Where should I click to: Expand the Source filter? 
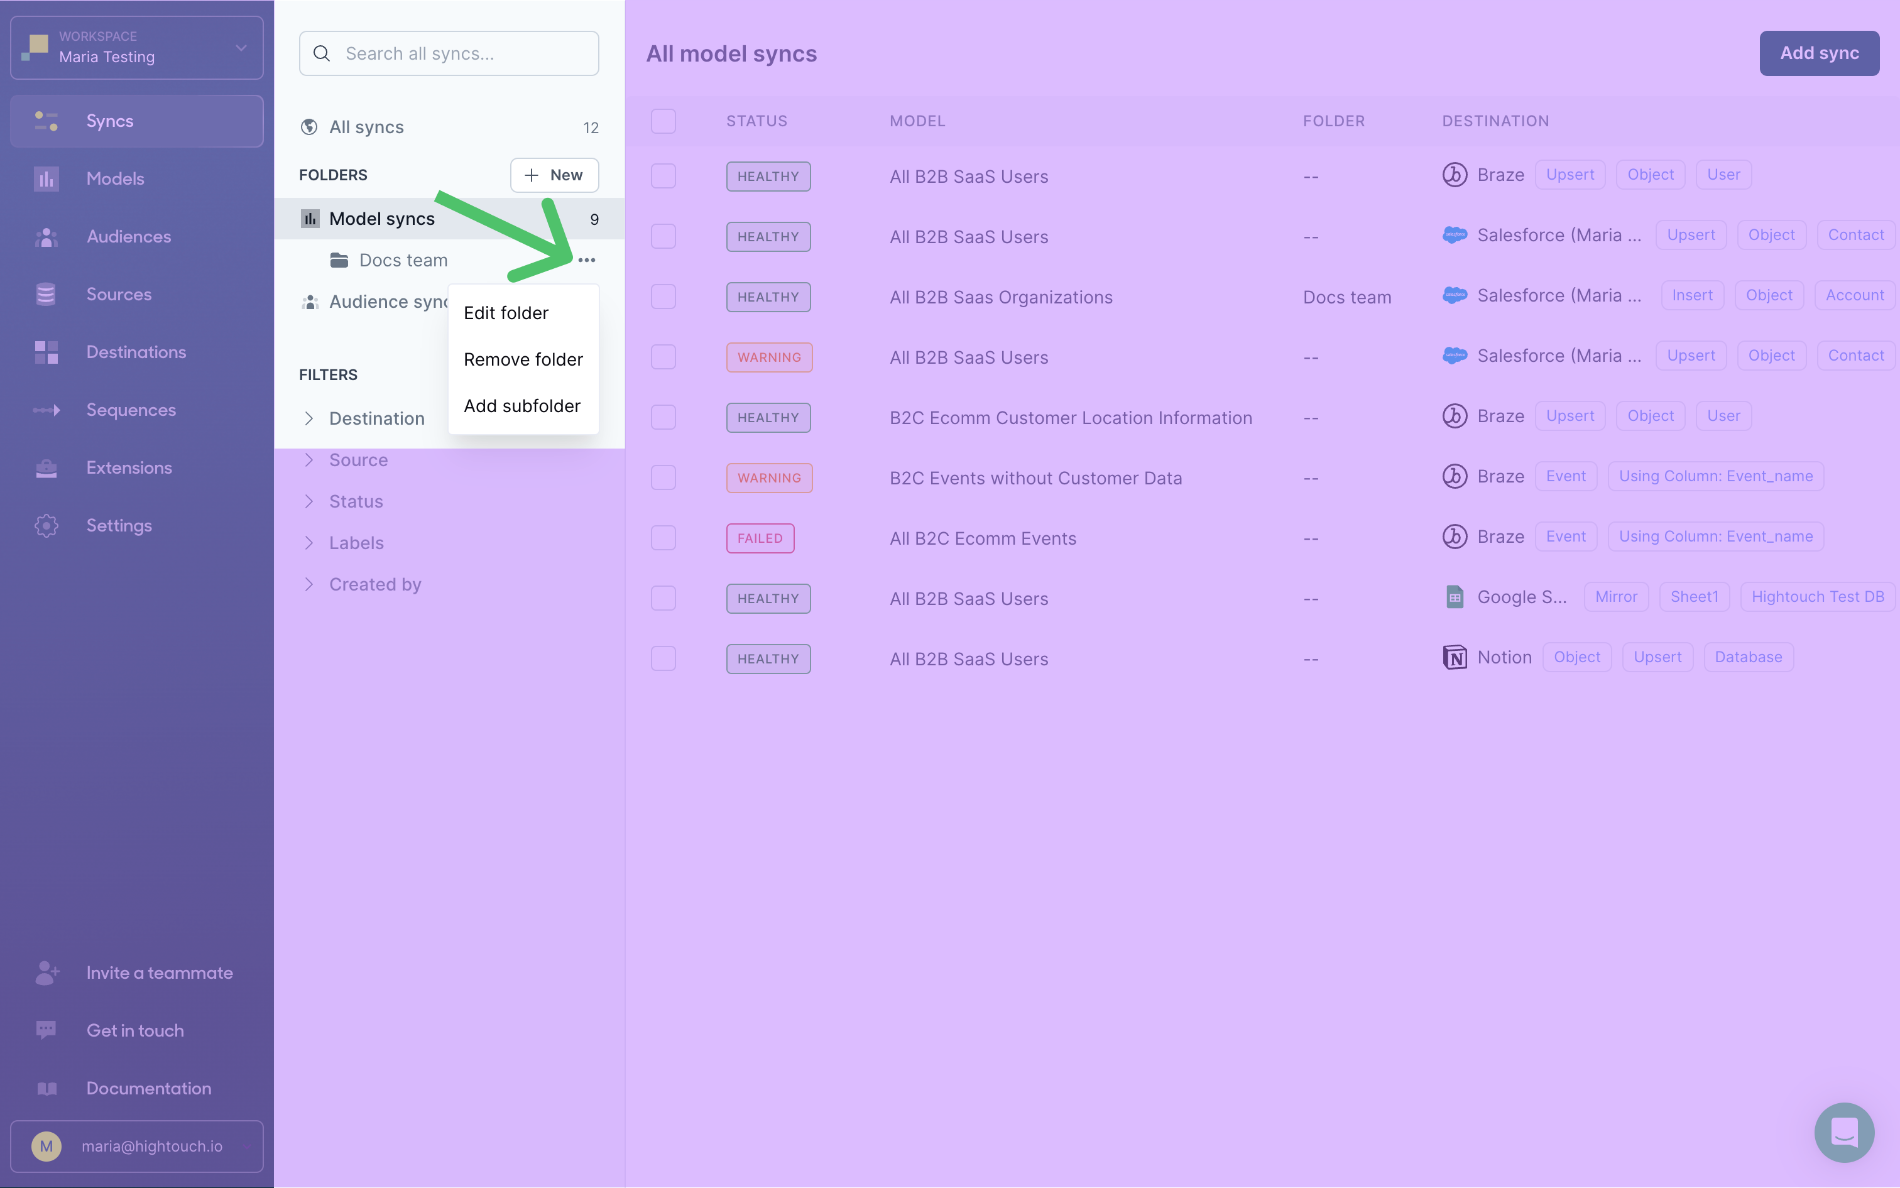coord(308,460)
